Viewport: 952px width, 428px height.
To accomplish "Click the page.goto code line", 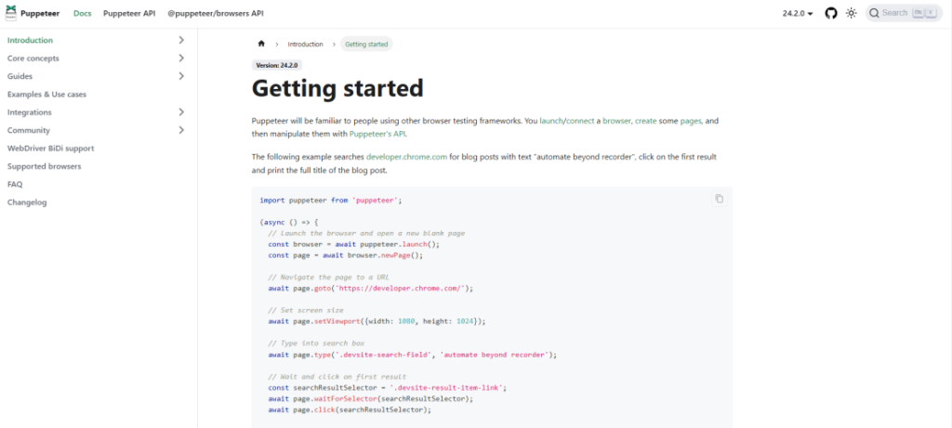I will pos(370,289).
